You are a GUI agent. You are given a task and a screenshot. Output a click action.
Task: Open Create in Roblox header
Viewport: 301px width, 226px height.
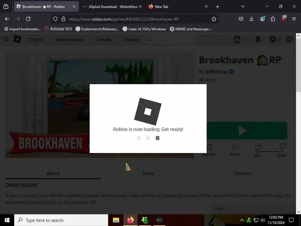click(104, 39)
